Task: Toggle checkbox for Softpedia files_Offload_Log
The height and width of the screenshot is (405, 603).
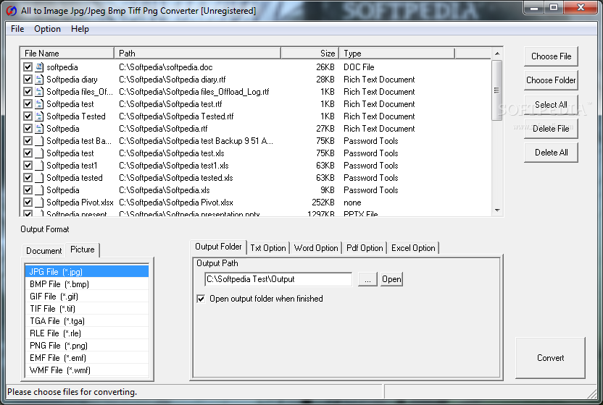Action: (x=28, y=92)
